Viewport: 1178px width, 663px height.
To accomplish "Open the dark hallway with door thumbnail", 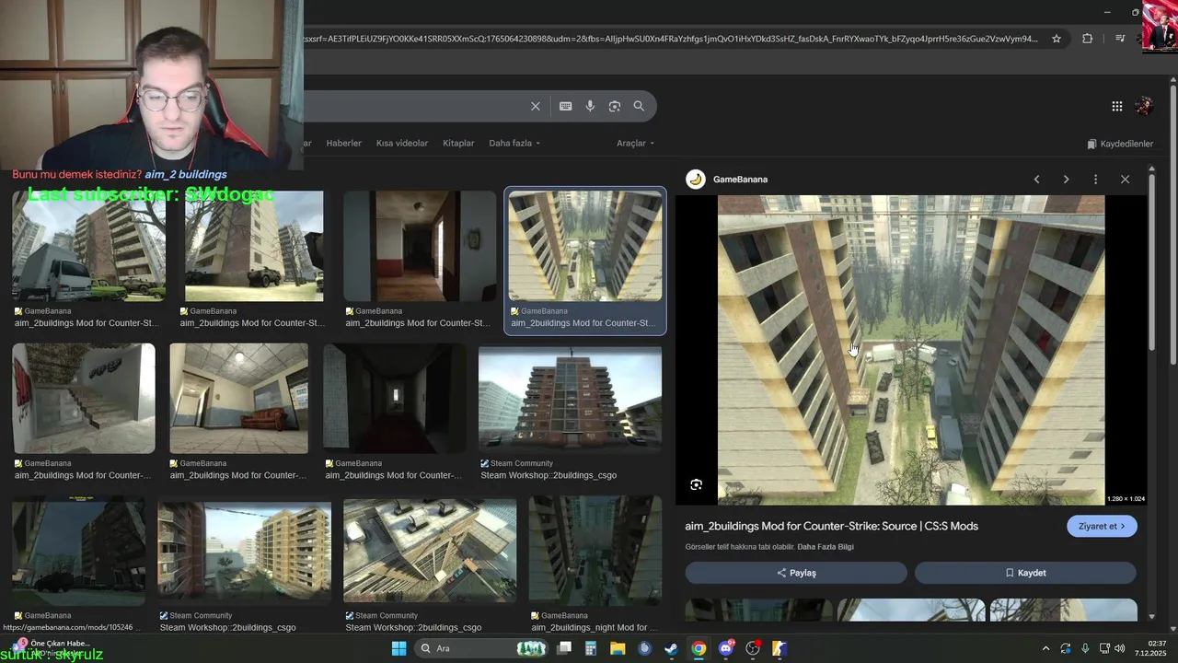I will [x=421, y=247].
